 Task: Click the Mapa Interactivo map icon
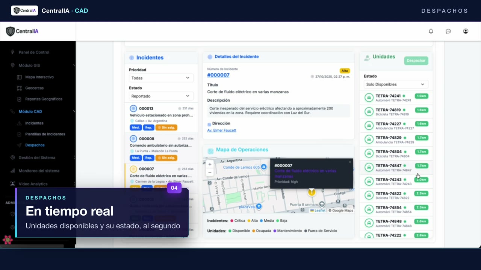(x=19, y=77)
